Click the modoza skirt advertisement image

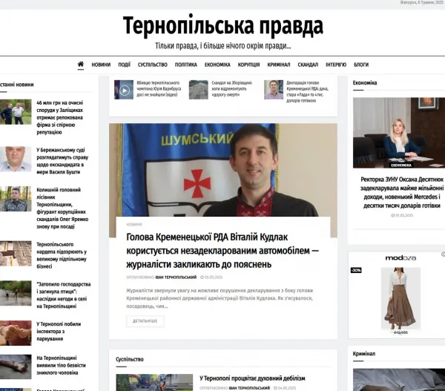pos(400,298)
